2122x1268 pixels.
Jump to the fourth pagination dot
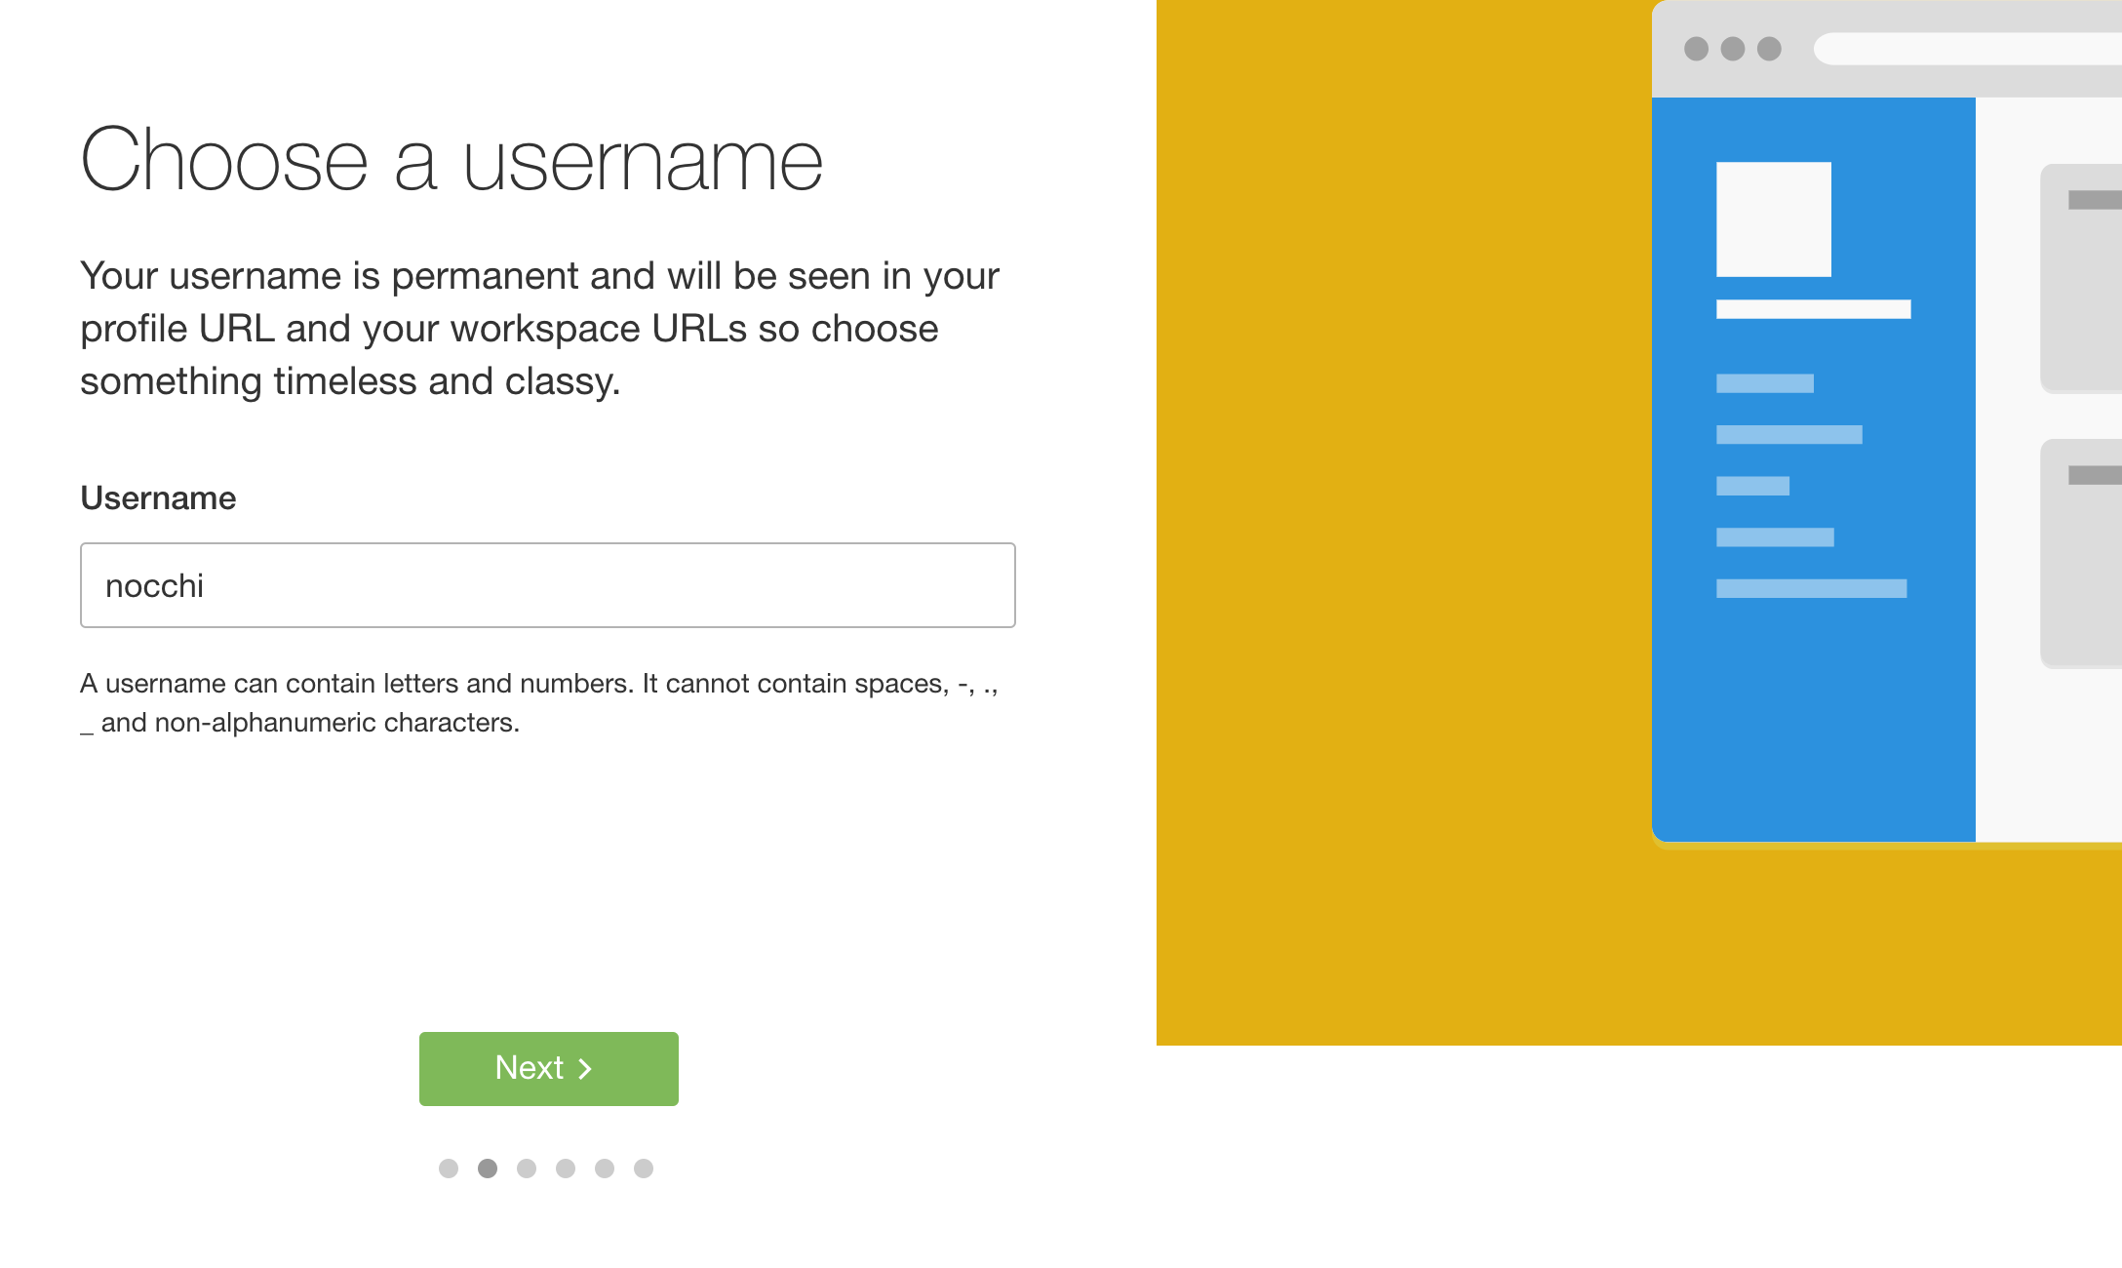566,1169
